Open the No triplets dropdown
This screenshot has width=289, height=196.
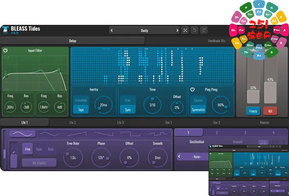[39, 163]
